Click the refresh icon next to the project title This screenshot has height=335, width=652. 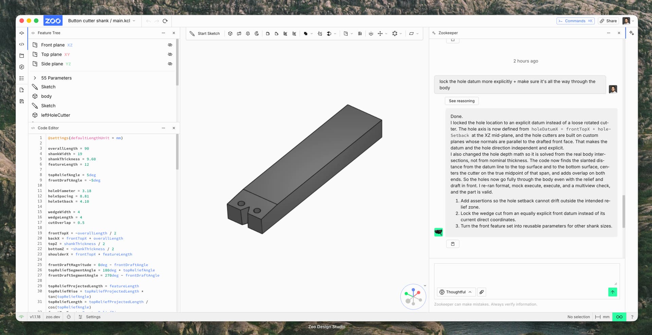pyautogui.click(x=165, y=21)
